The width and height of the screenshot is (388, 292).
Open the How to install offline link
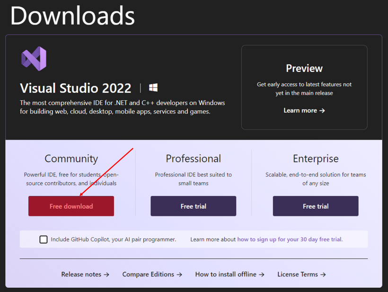click(x=229, y=274)
